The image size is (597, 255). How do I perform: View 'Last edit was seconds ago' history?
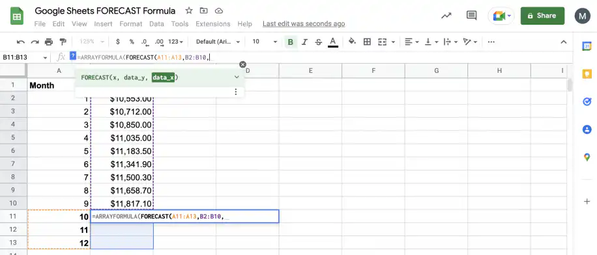pyautogui.click(x=304, y=24)
